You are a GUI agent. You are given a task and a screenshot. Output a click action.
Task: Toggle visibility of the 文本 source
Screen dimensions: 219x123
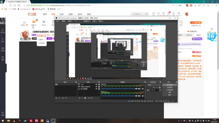coord(96,84)
